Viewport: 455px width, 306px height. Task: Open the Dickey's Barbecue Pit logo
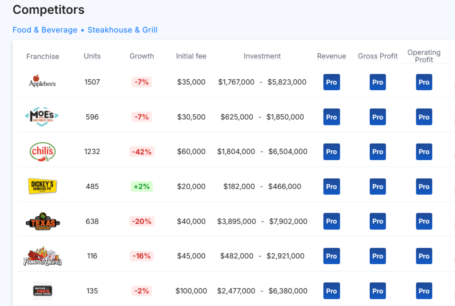42,186
